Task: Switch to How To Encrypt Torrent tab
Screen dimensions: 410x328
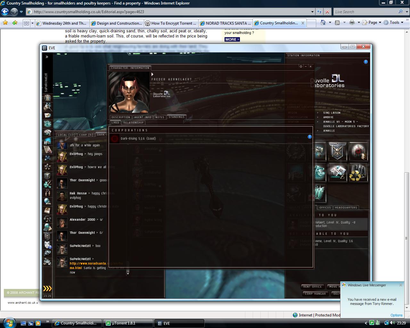Action: pos(171,23)
